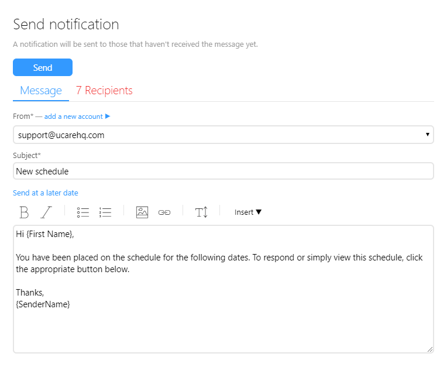Expand the Insert dropdown menu
Viewport: 447px width, 374px height.
248,212
